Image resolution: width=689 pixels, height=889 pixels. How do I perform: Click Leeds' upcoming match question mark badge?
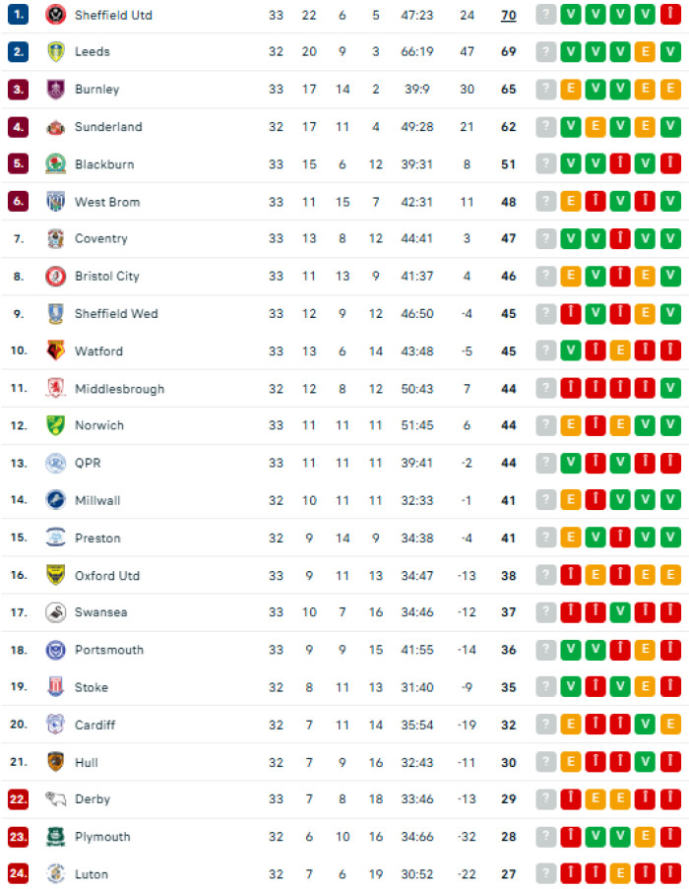point(545,51)
